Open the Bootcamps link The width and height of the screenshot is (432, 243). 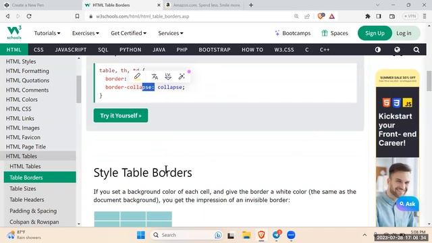pos(292,33)
